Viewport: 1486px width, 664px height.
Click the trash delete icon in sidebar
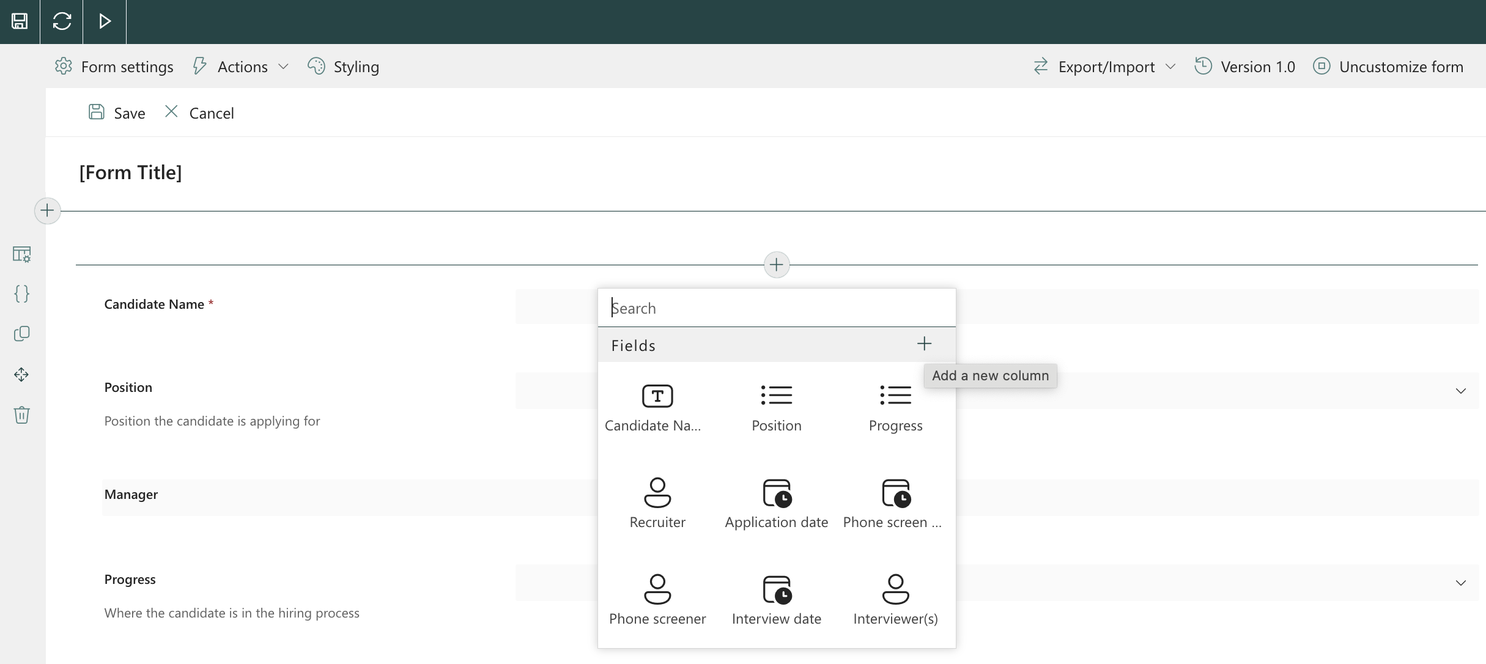pos(21,415)
